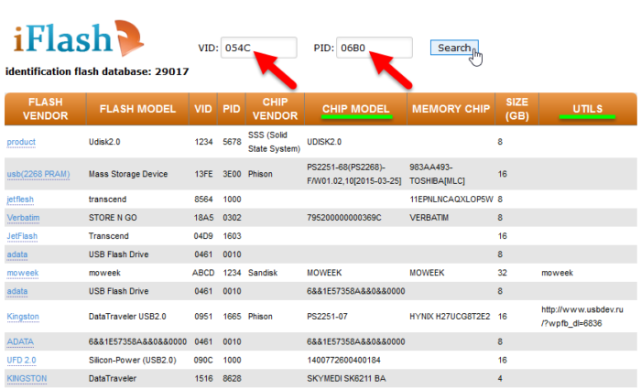Click the PID input field

point(375,48)
